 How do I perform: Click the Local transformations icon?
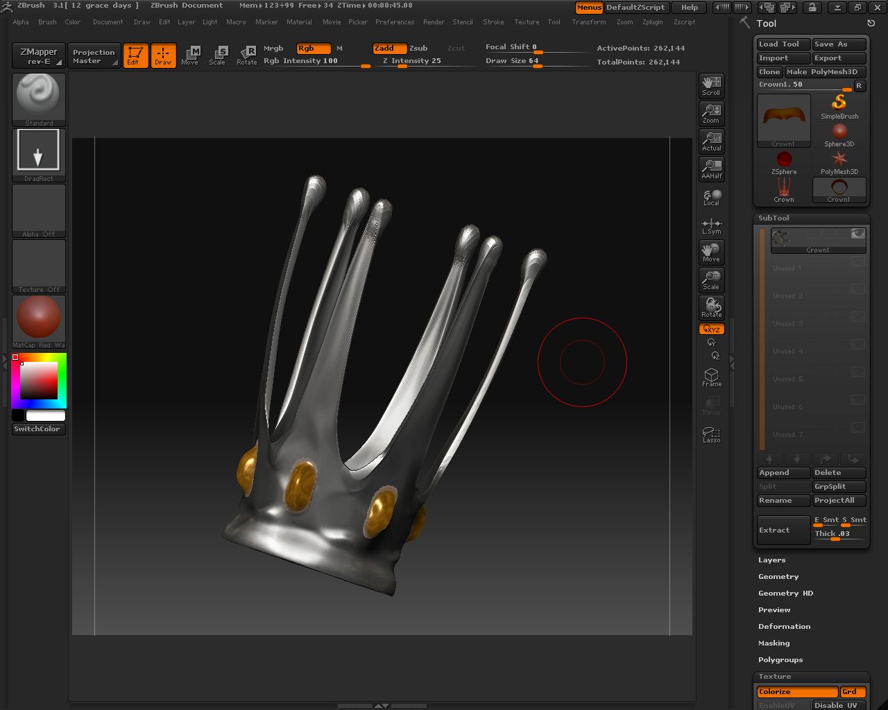(x=711, y=197)
